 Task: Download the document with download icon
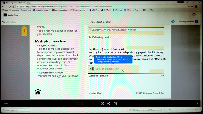(x=115, y=104)
